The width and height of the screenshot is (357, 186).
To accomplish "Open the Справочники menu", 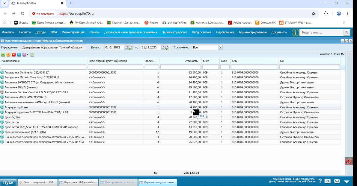I will click(x=225, y=32).
